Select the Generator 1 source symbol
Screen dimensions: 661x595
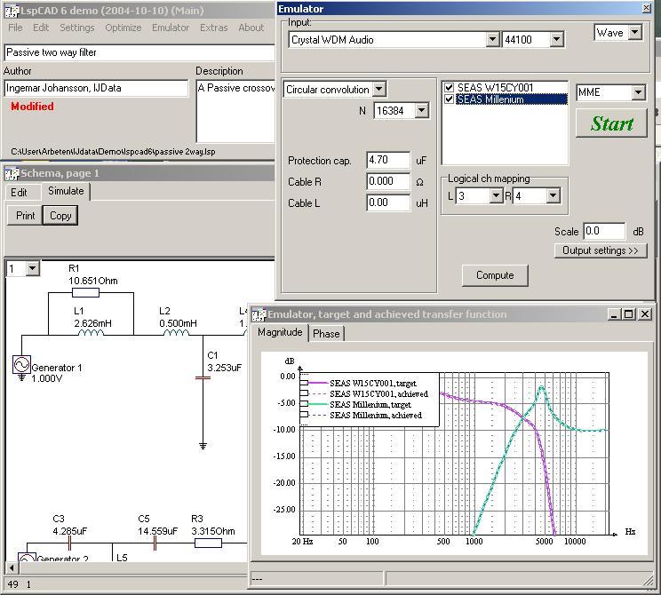(x=21, y=365)
